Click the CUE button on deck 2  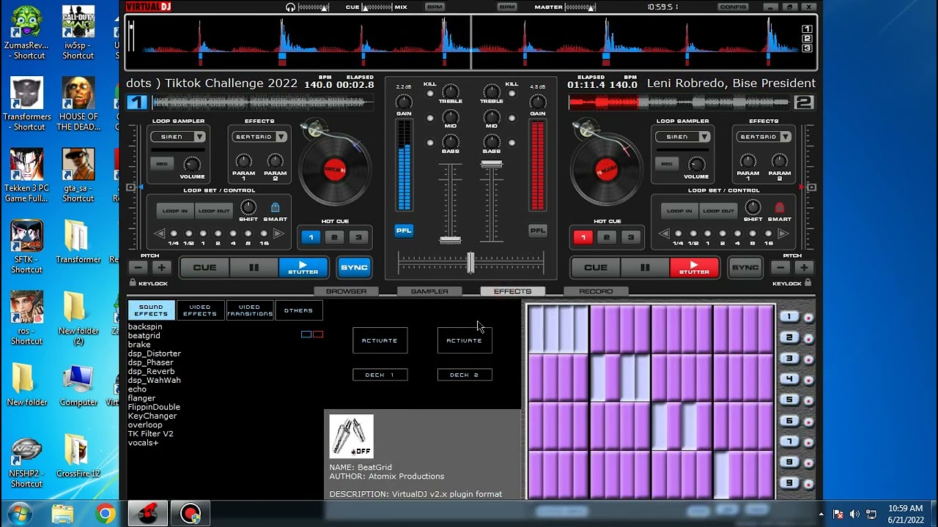click(x=596, y=268)
